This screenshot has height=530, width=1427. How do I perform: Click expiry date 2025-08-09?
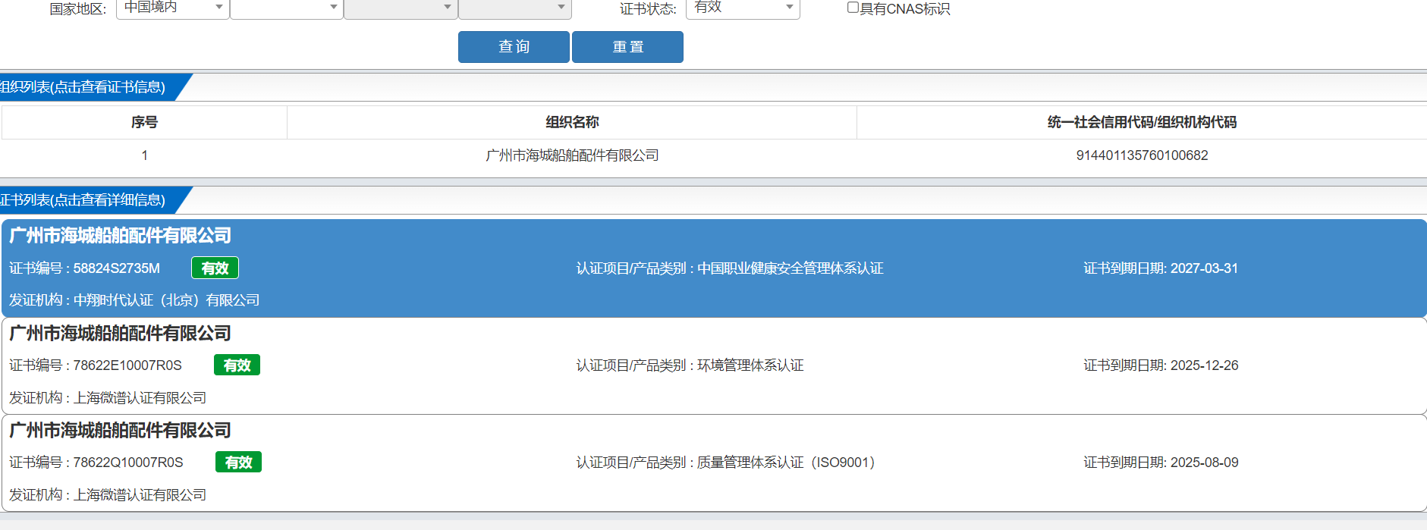(x=1204, y=463)
